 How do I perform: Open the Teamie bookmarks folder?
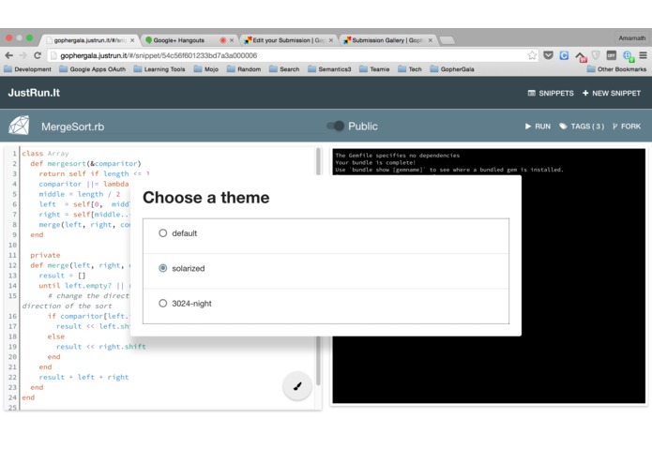click(x=374, y=69)
